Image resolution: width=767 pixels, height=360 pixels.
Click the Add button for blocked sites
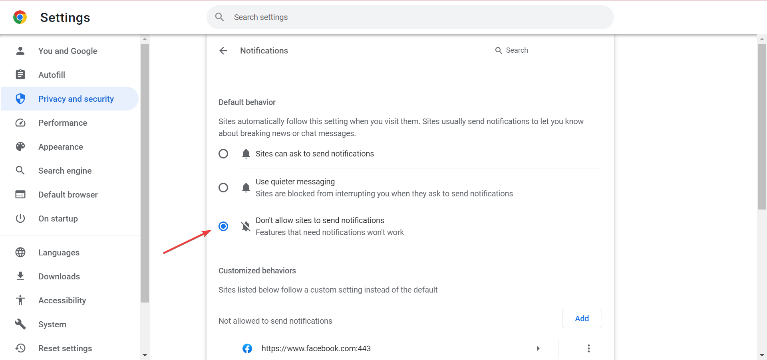(582, 318)
